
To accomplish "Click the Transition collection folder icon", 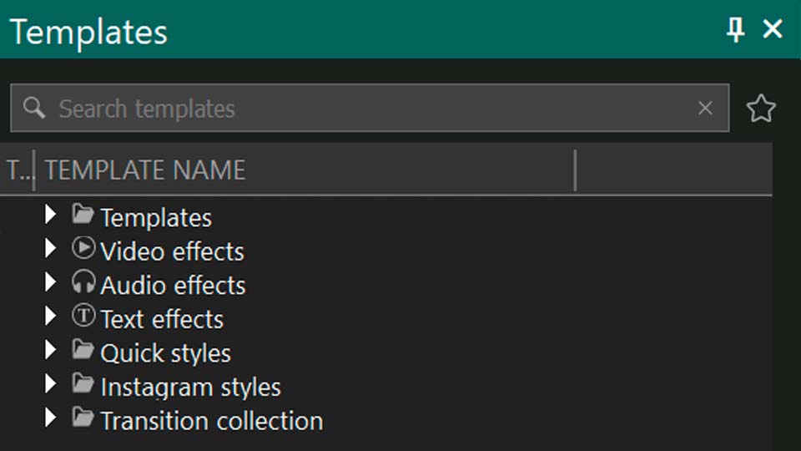I will point(83,418).
